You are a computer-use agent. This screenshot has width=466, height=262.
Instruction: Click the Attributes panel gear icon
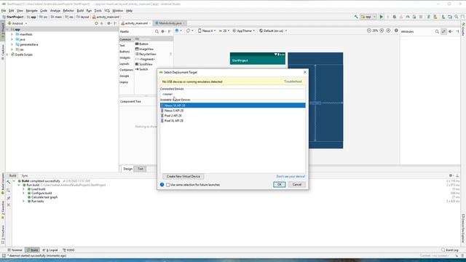tap(450, 31)
